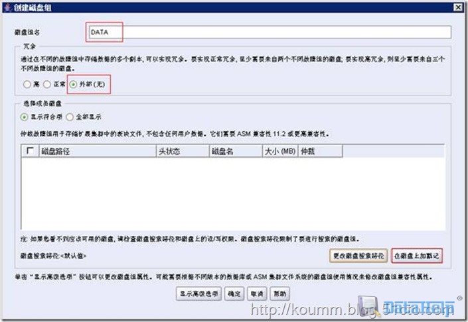Click the 仲裁 column header
Viewport: 468px width, 322px height.
pyautogui.click(x=320, y=151)
